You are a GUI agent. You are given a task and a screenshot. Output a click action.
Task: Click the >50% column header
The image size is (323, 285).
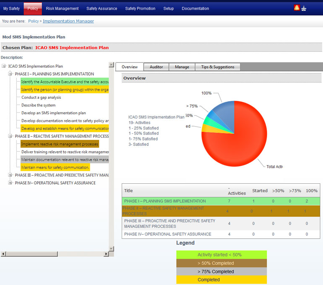coord(278,190)
